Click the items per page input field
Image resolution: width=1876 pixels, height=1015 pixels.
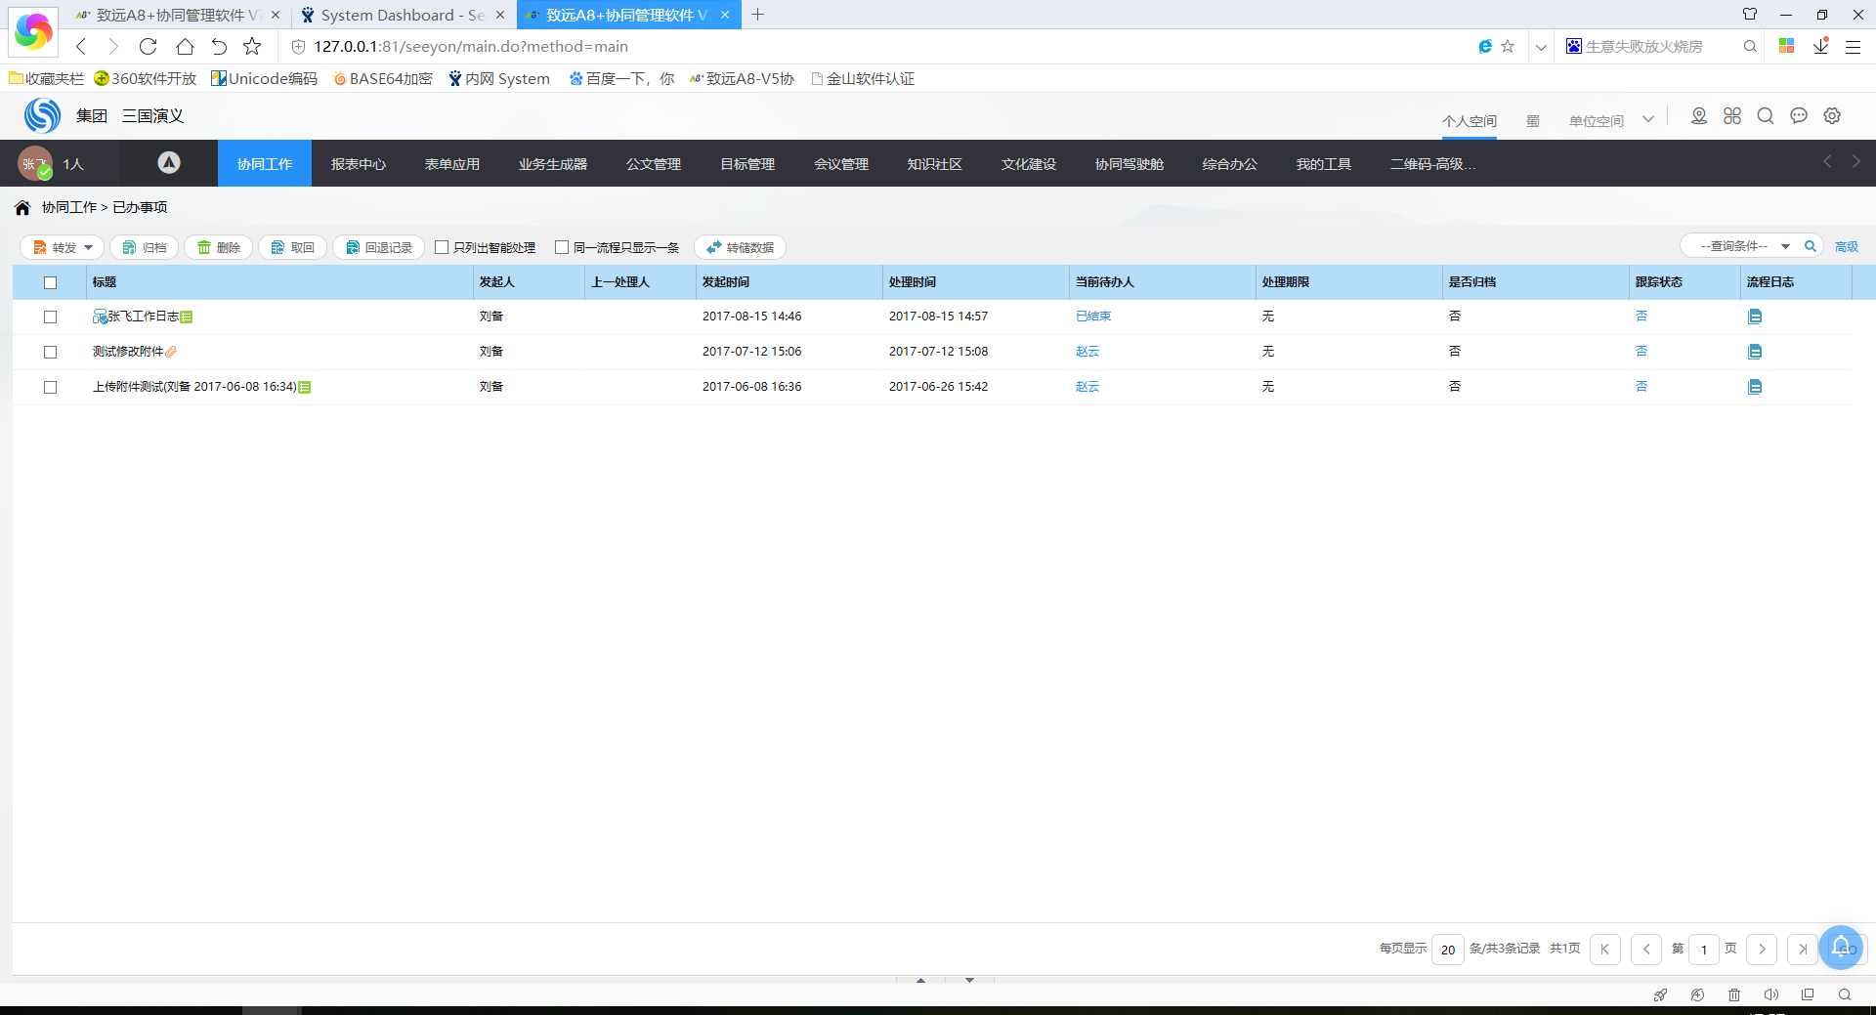tap(1447, 950)
